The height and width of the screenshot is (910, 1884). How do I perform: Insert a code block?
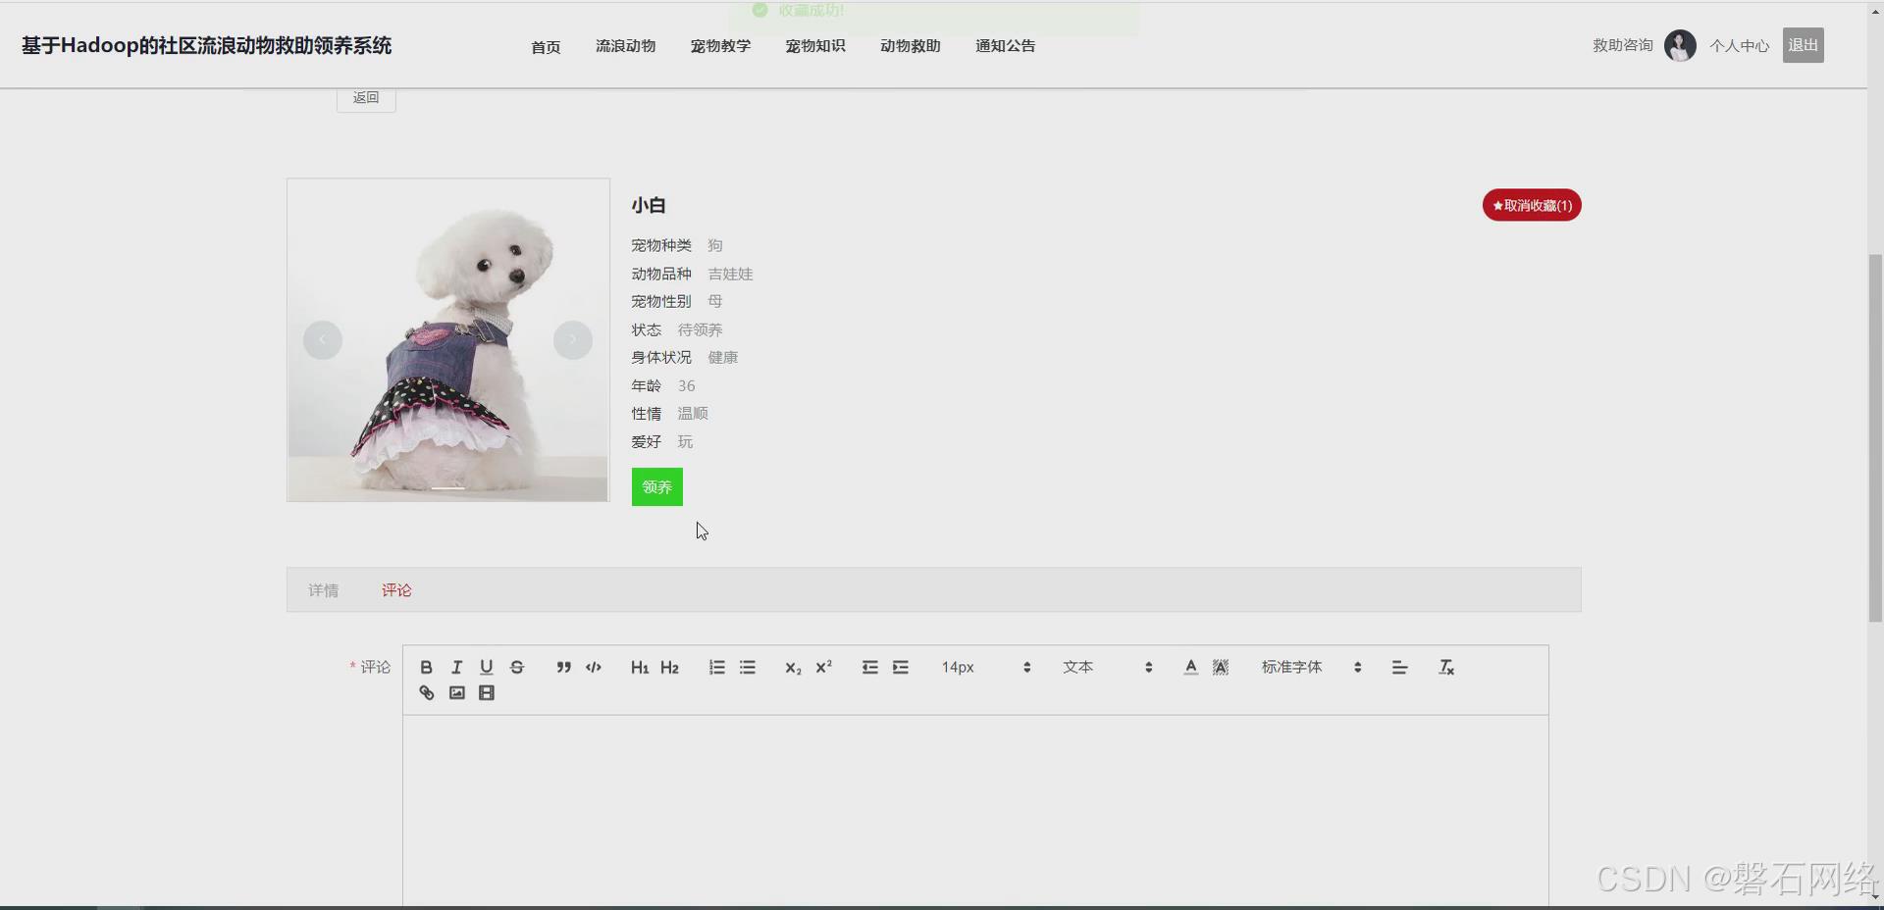pyautogui.click(x=593, y=667)
